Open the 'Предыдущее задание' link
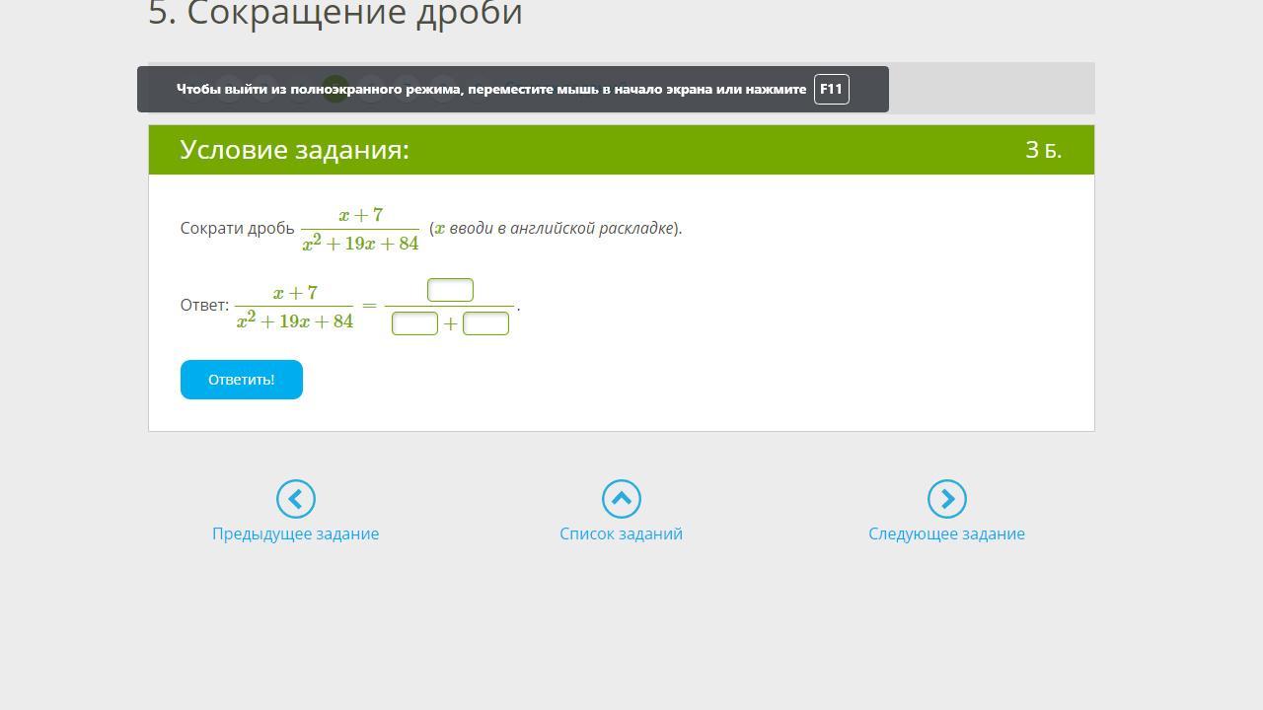The height and width of the screenshot is (710, 1263). [x=296, y=533]
